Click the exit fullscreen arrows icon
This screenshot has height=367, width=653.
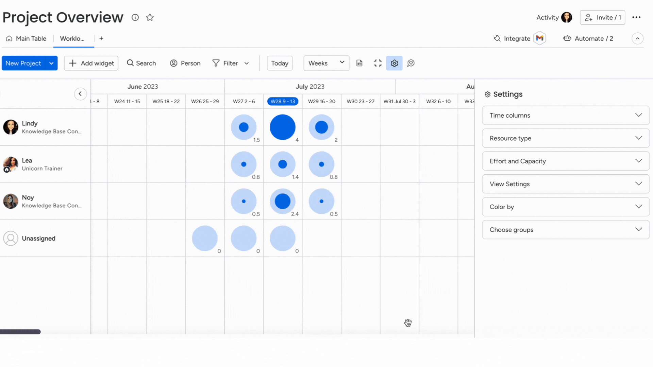pos(378,63)
